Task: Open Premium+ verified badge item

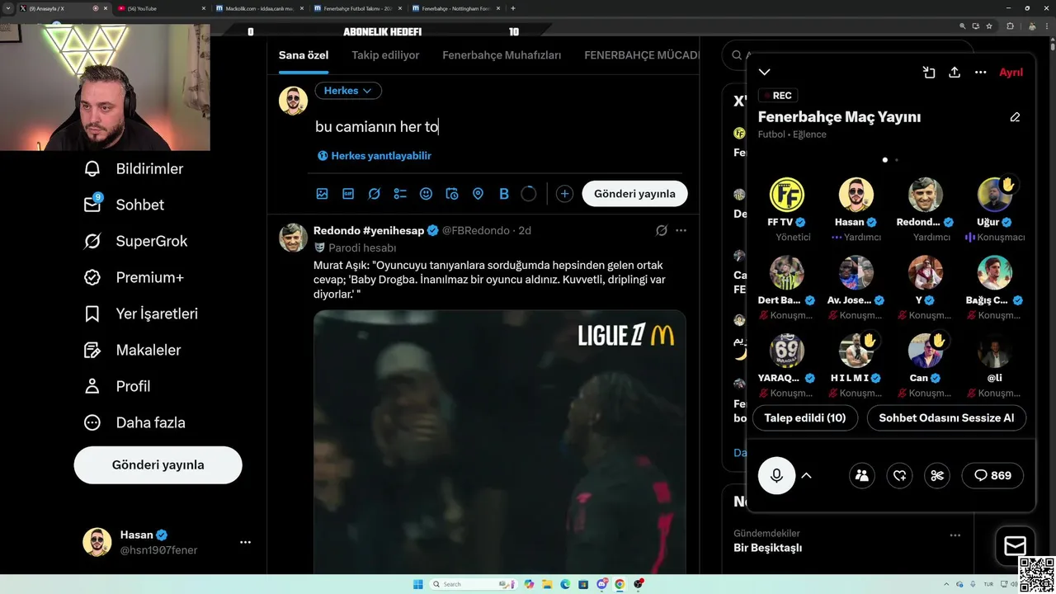Action: pyautogui.click(x=133, y=277)
